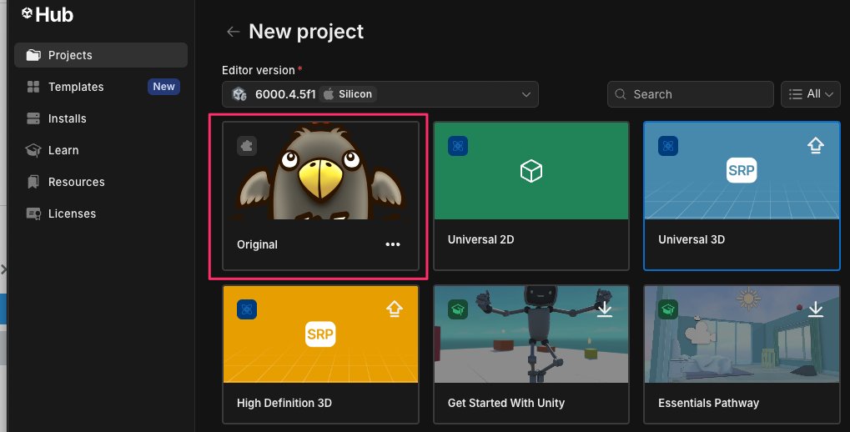Click the SRP logo on Universal 3D
The width and height of the screenshot is (850, 432).
742,170
